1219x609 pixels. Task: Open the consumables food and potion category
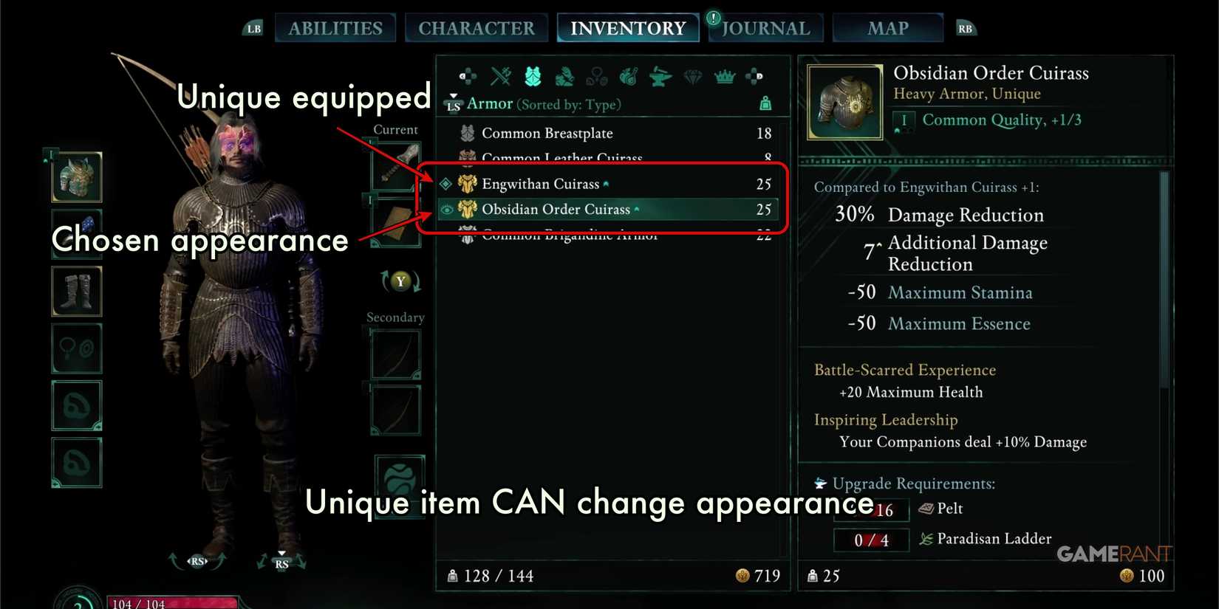pos(629,76)
